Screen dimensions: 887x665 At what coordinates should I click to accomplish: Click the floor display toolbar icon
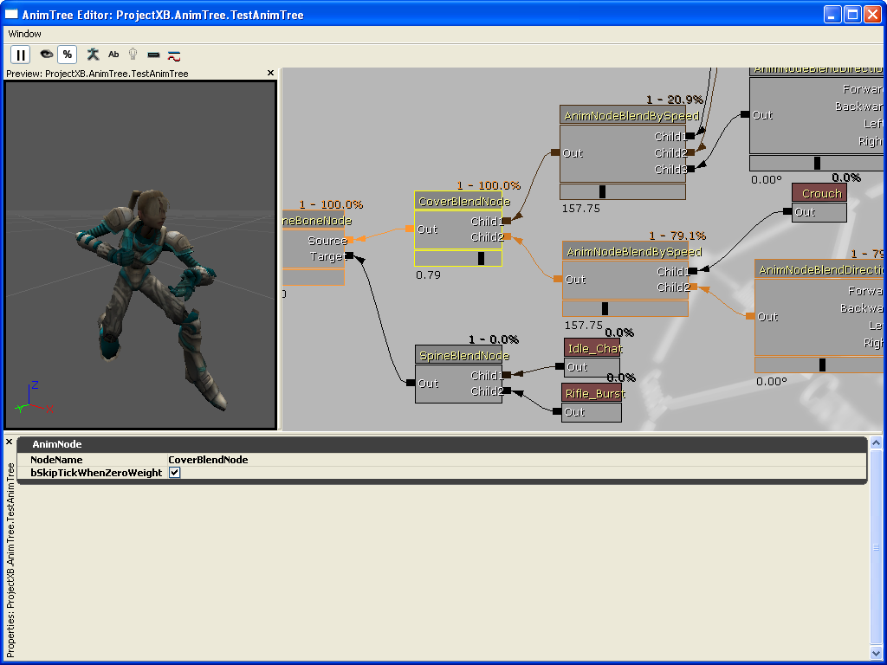[x=153, y=54]
